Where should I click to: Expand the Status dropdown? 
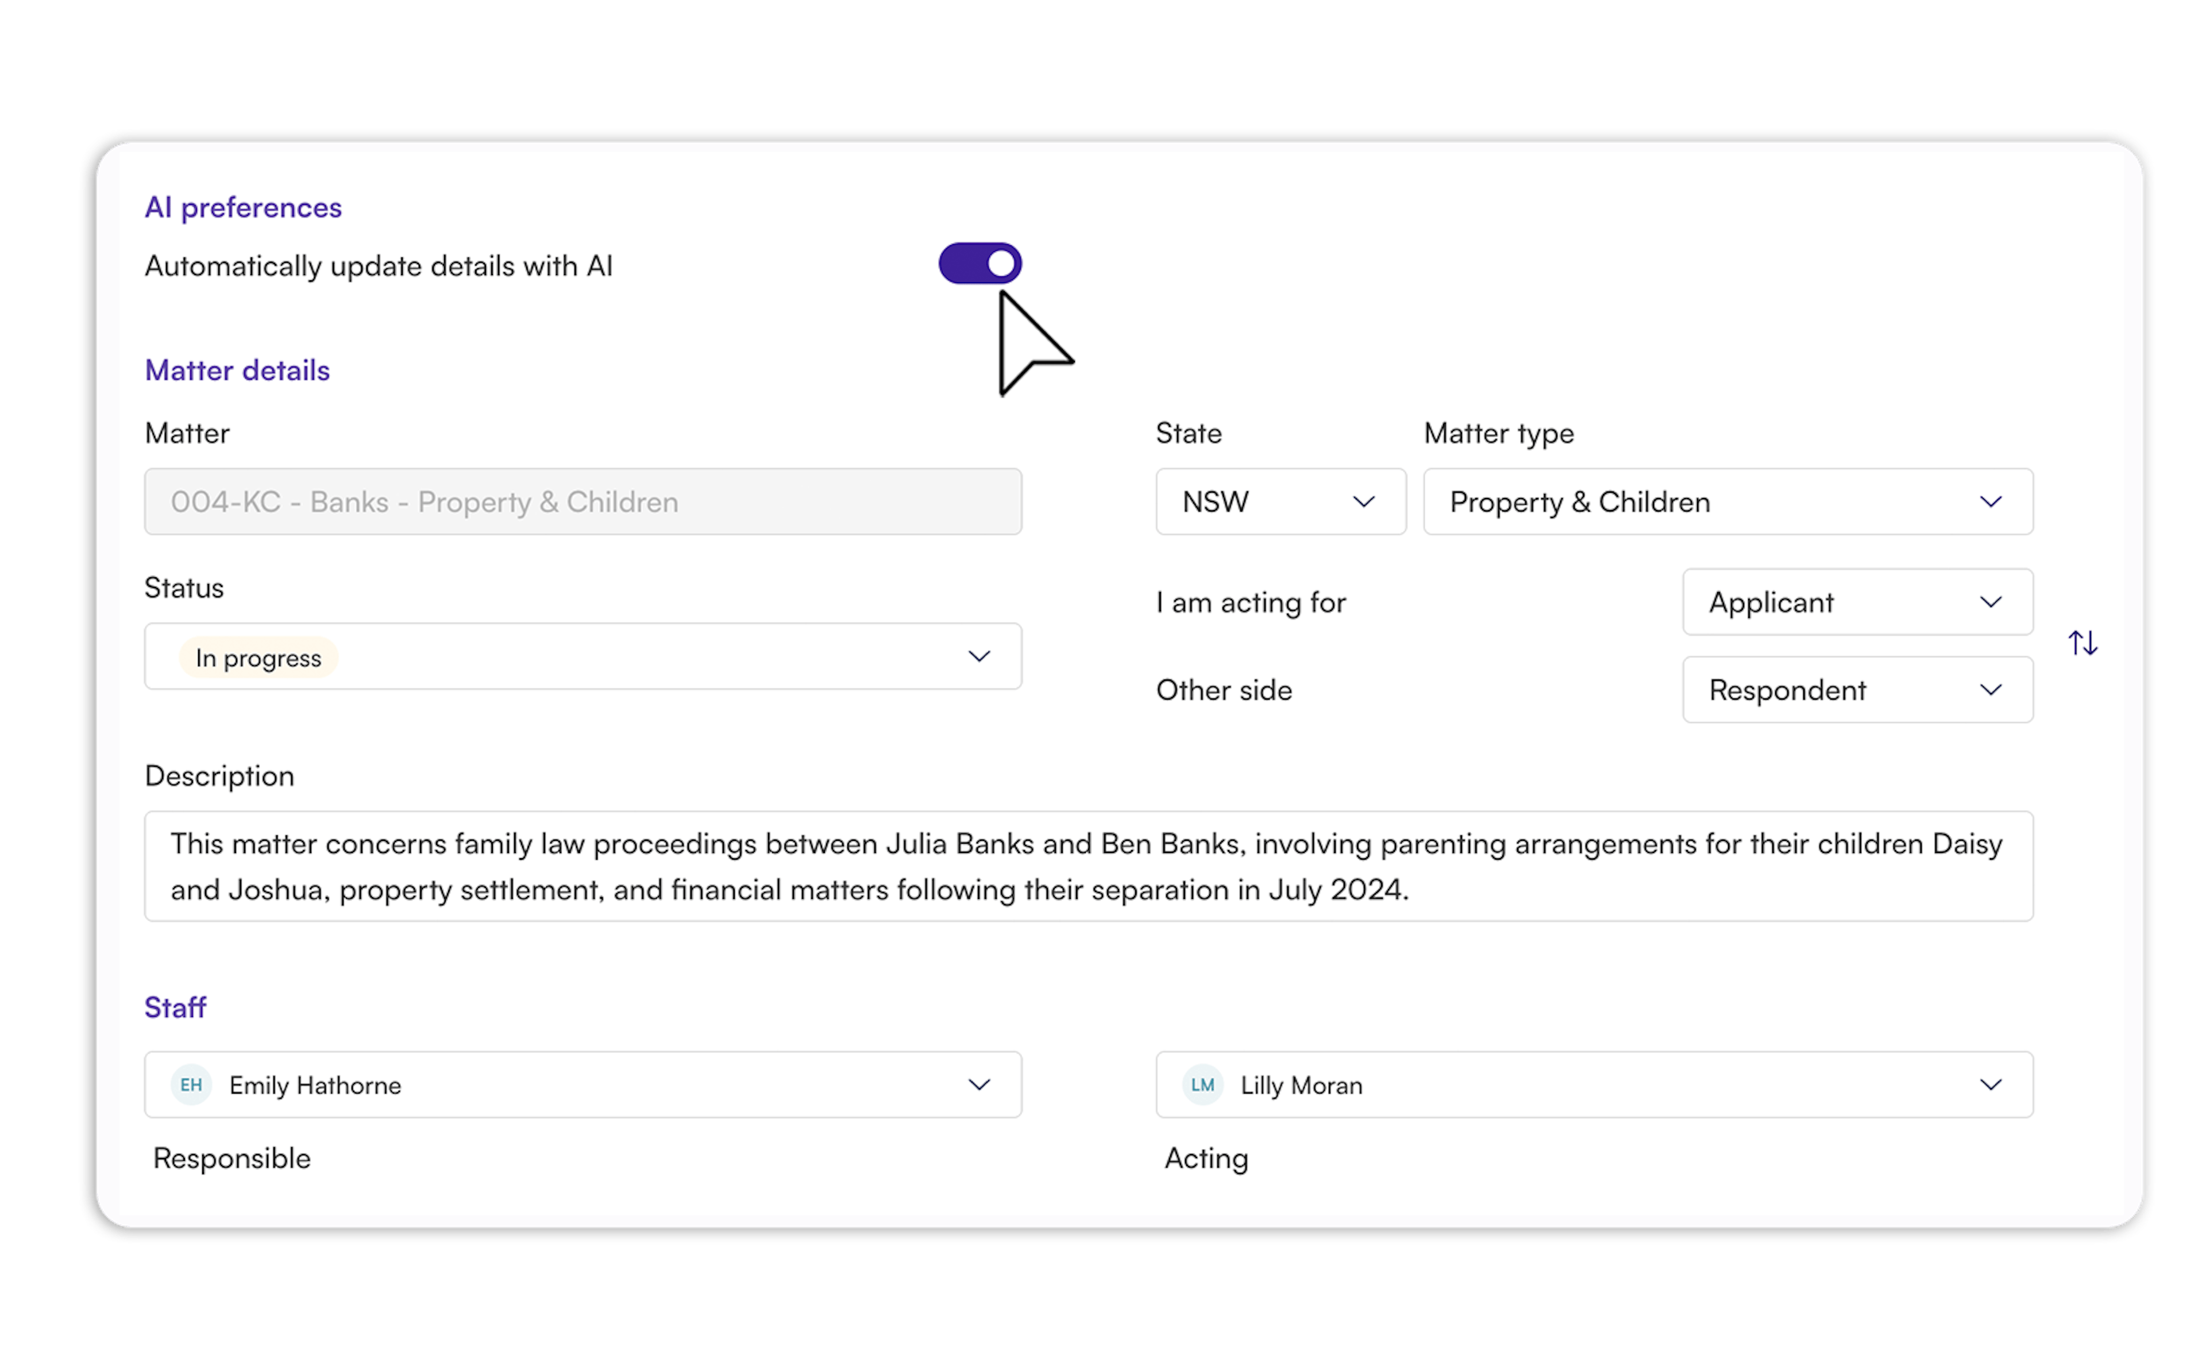tap(583, 657)
